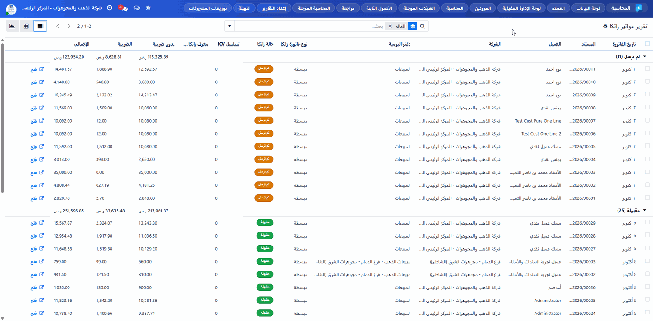This screenshot has width=653, height=321.
Task: Sort by the العميل column header
Action: coord(555,44)
